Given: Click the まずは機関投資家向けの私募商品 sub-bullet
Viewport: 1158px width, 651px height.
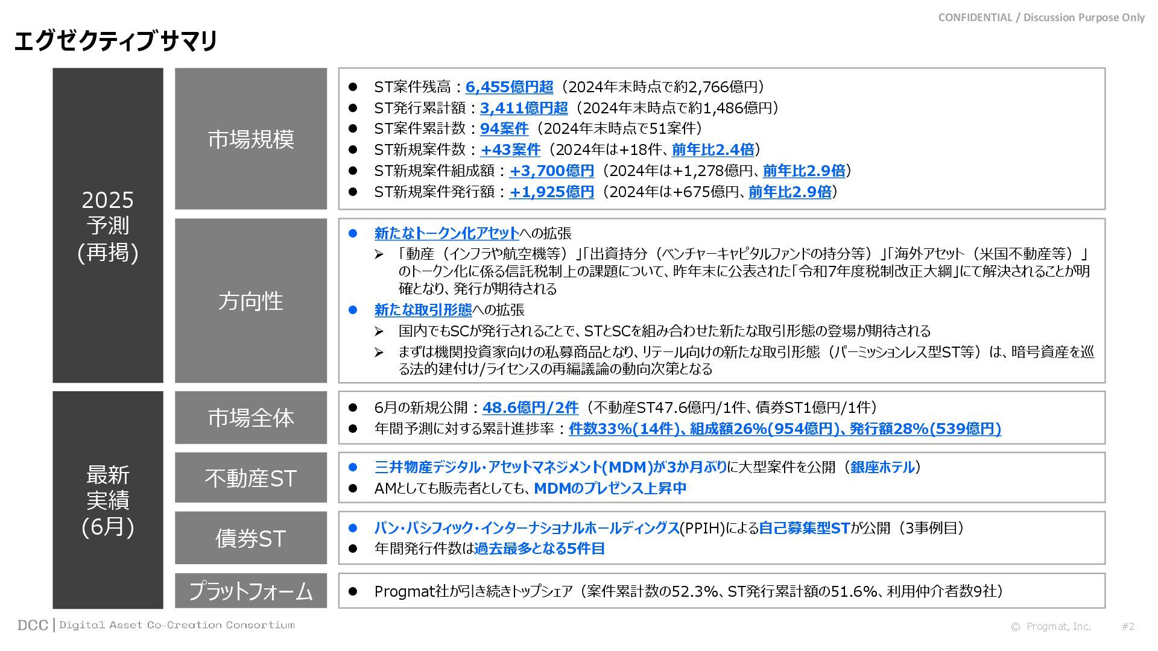Looking at the screenshot, I should (746, 360).
